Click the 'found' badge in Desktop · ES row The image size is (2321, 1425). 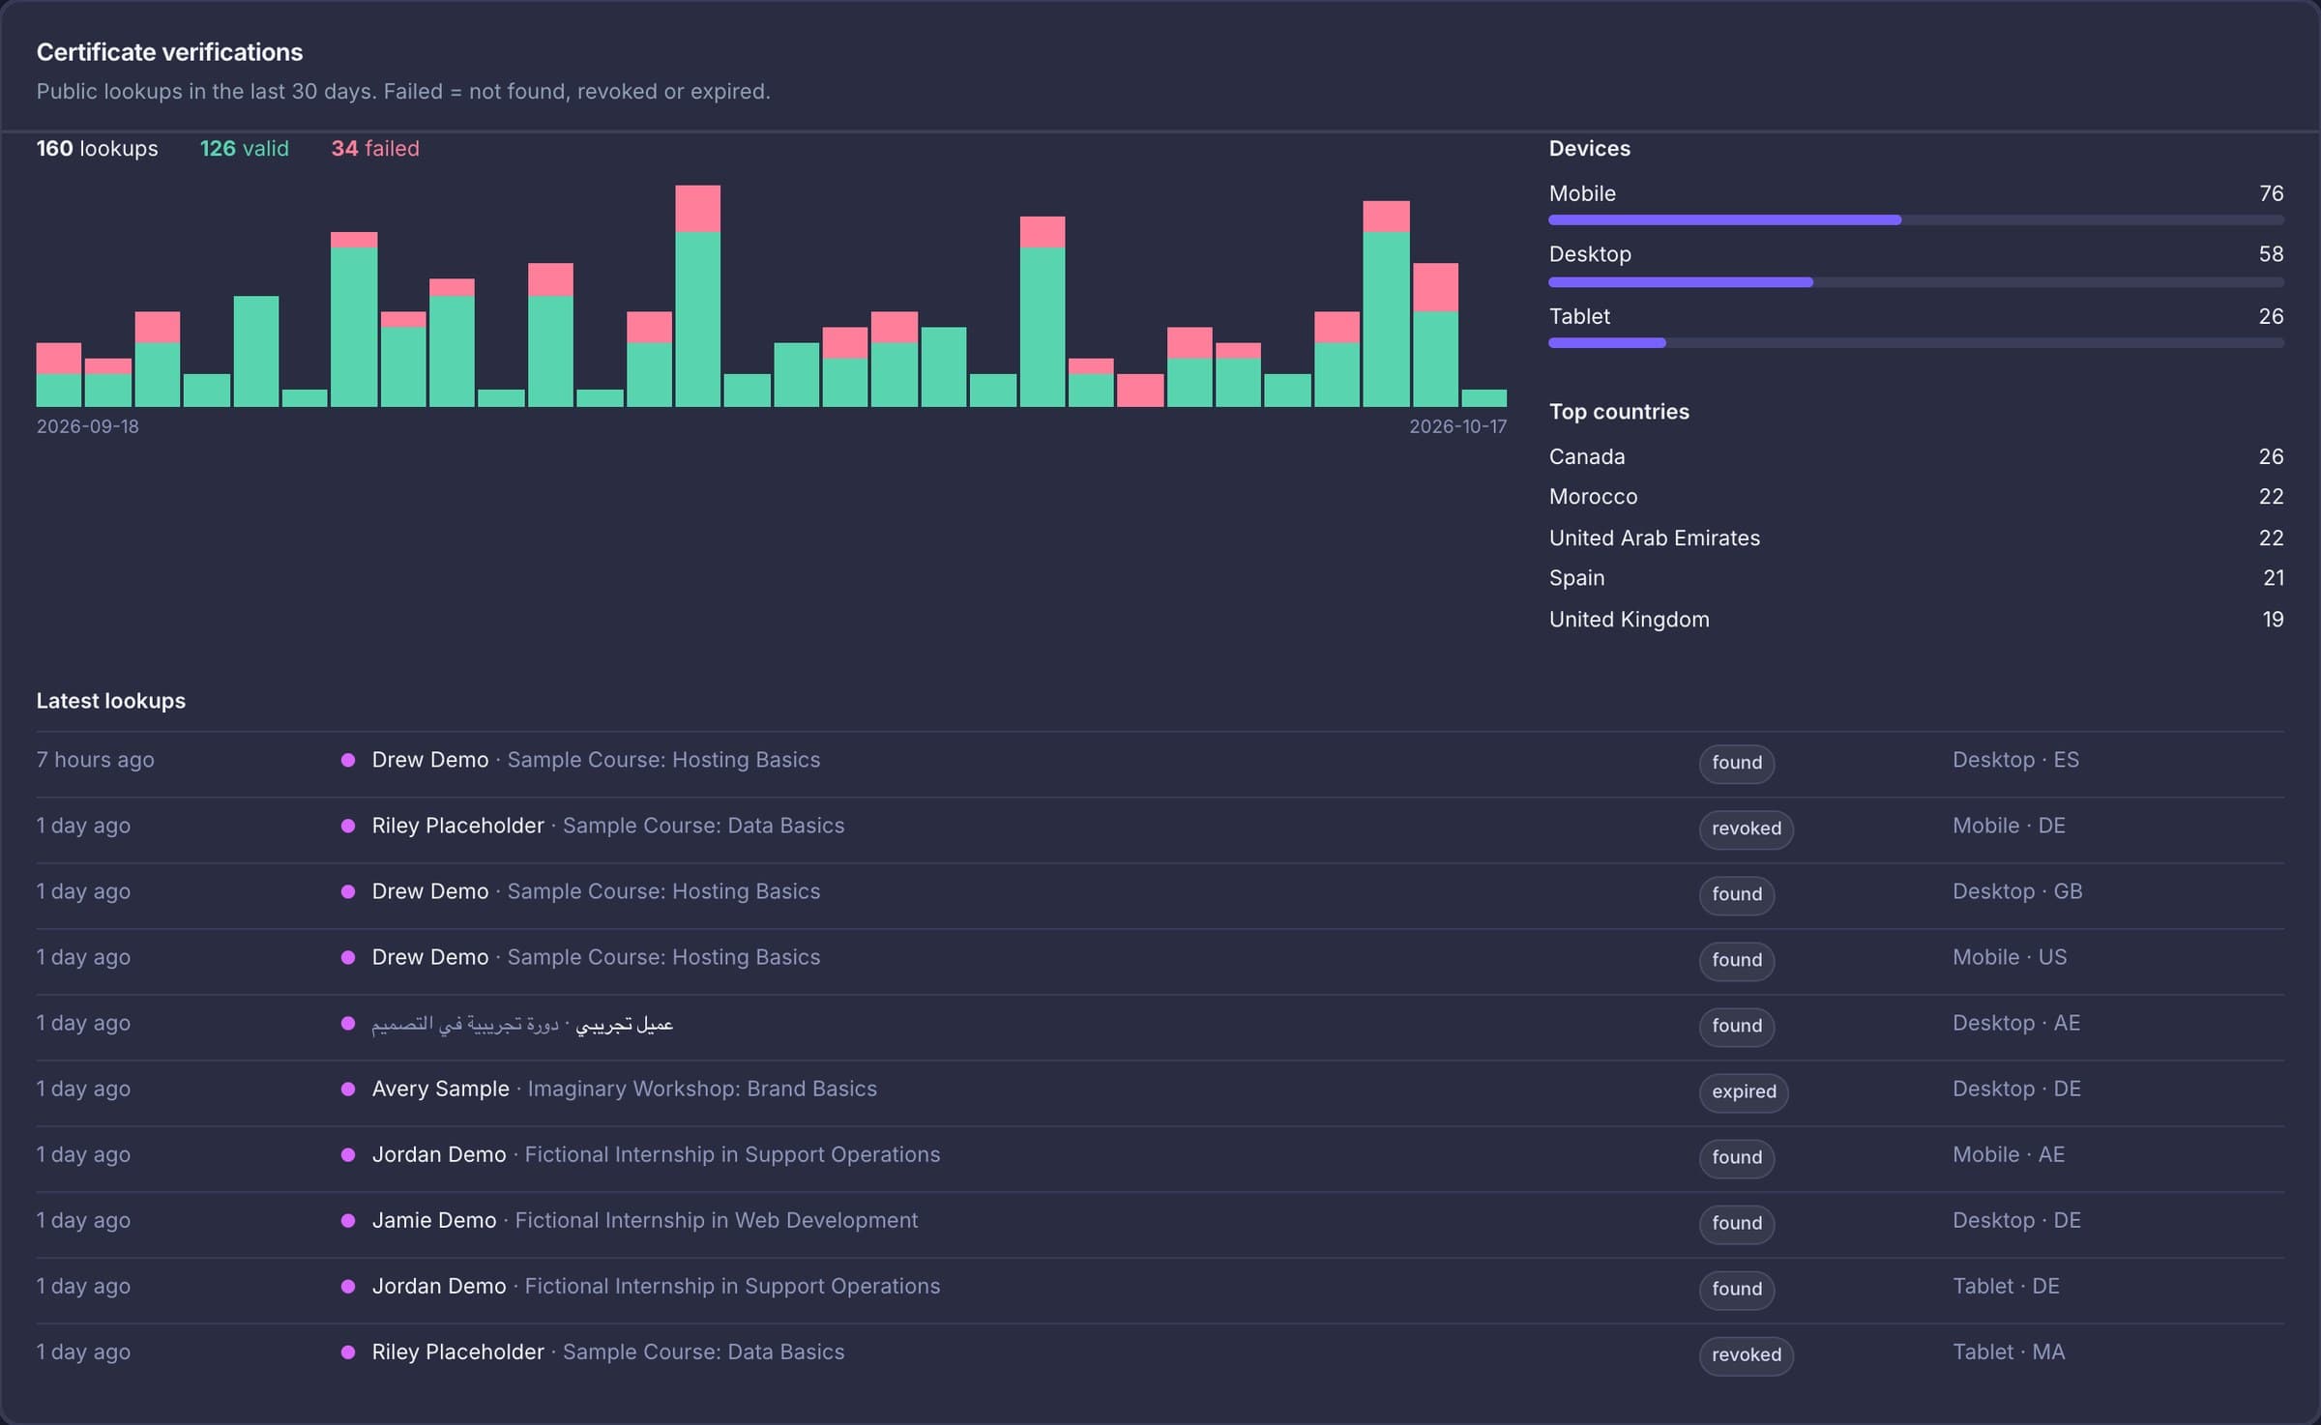(x=1737, y=763)
